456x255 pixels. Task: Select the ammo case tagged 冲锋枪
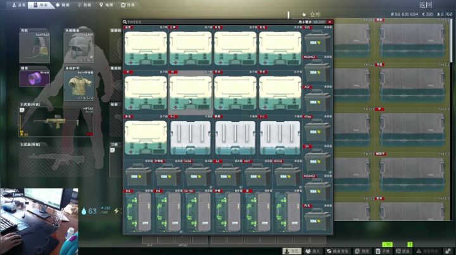pyautogui.click(x=168, y=174)
